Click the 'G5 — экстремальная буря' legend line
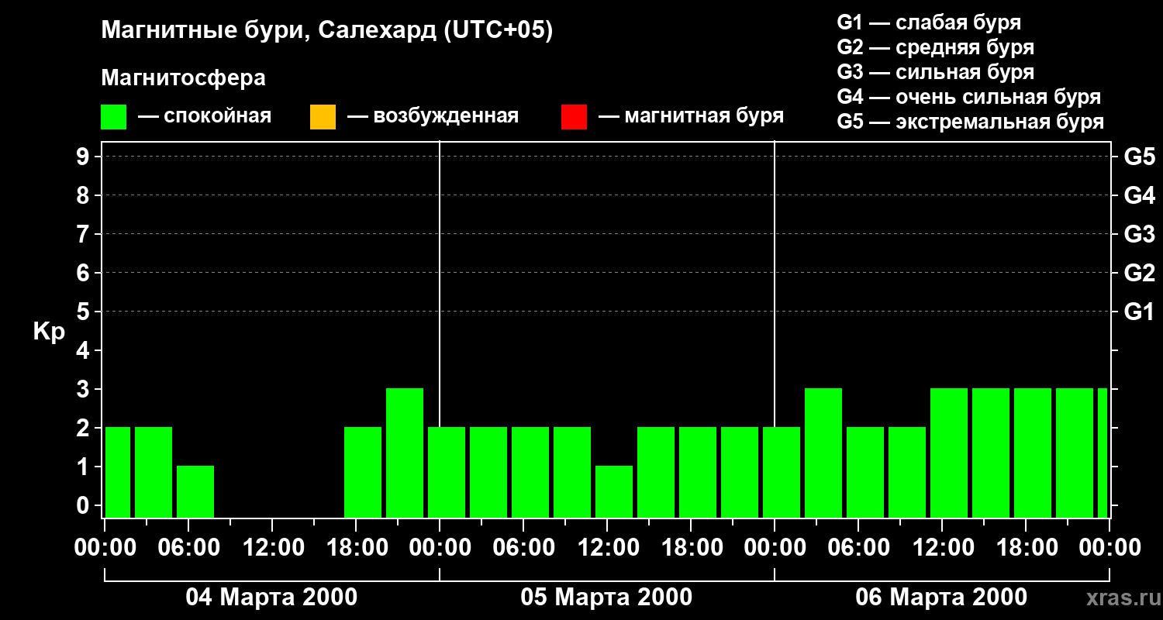Screen dimensions: 1163x620 pos(970,122)
